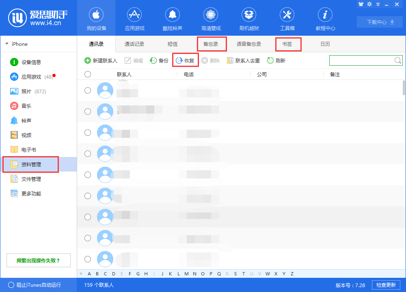Click the 检查更新 update check button
The image size is (406, 292).
pyautogui.click(x=386, y=285)
